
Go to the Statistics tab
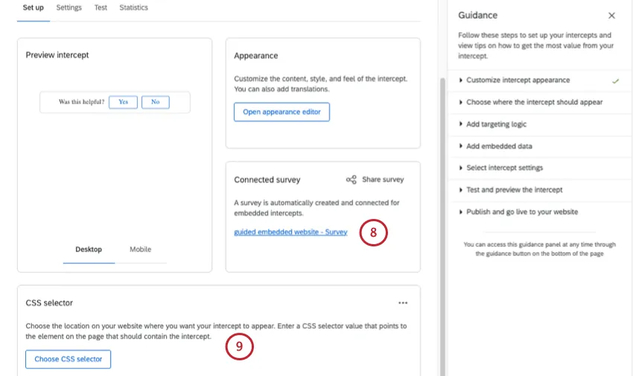(x=133, y=7)
